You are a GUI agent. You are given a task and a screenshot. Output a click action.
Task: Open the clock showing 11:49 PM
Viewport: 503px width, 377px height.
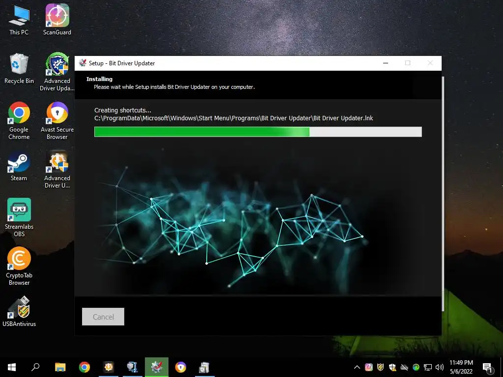461,367
